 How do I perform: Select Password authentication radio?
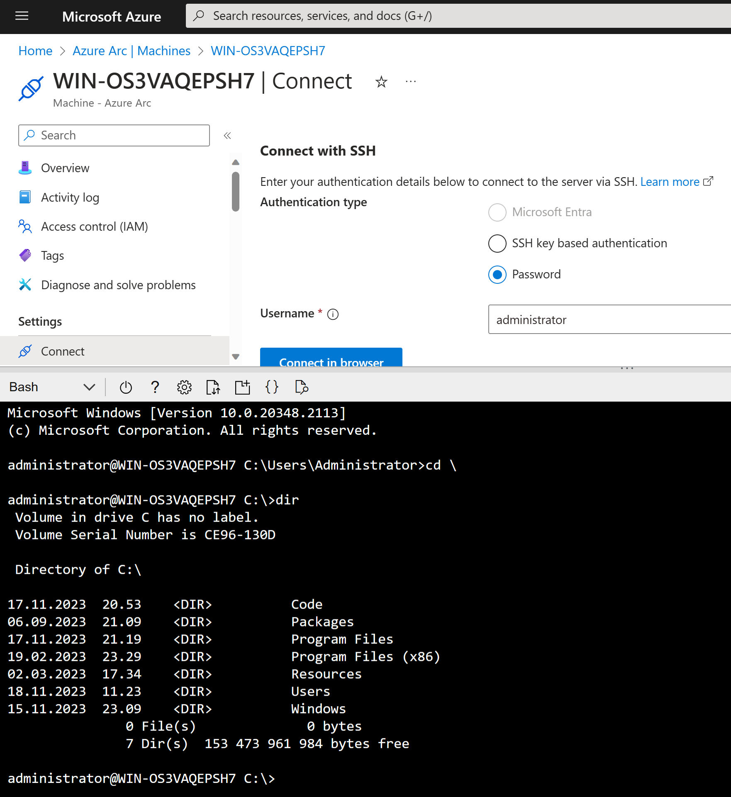(x=497, y=275)
